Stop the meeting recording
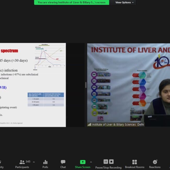170x170 pixels. (111, 162)
